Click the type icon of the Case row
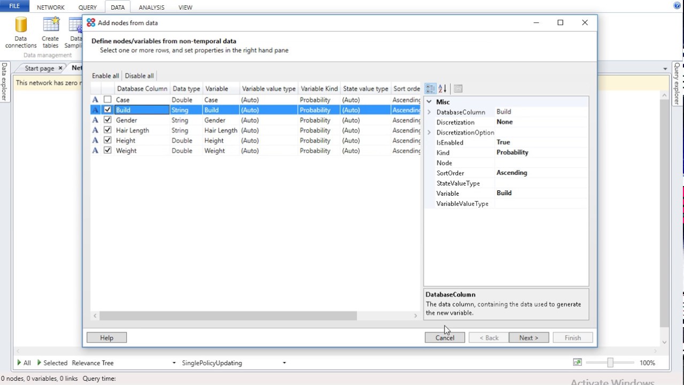 (96, 100)
